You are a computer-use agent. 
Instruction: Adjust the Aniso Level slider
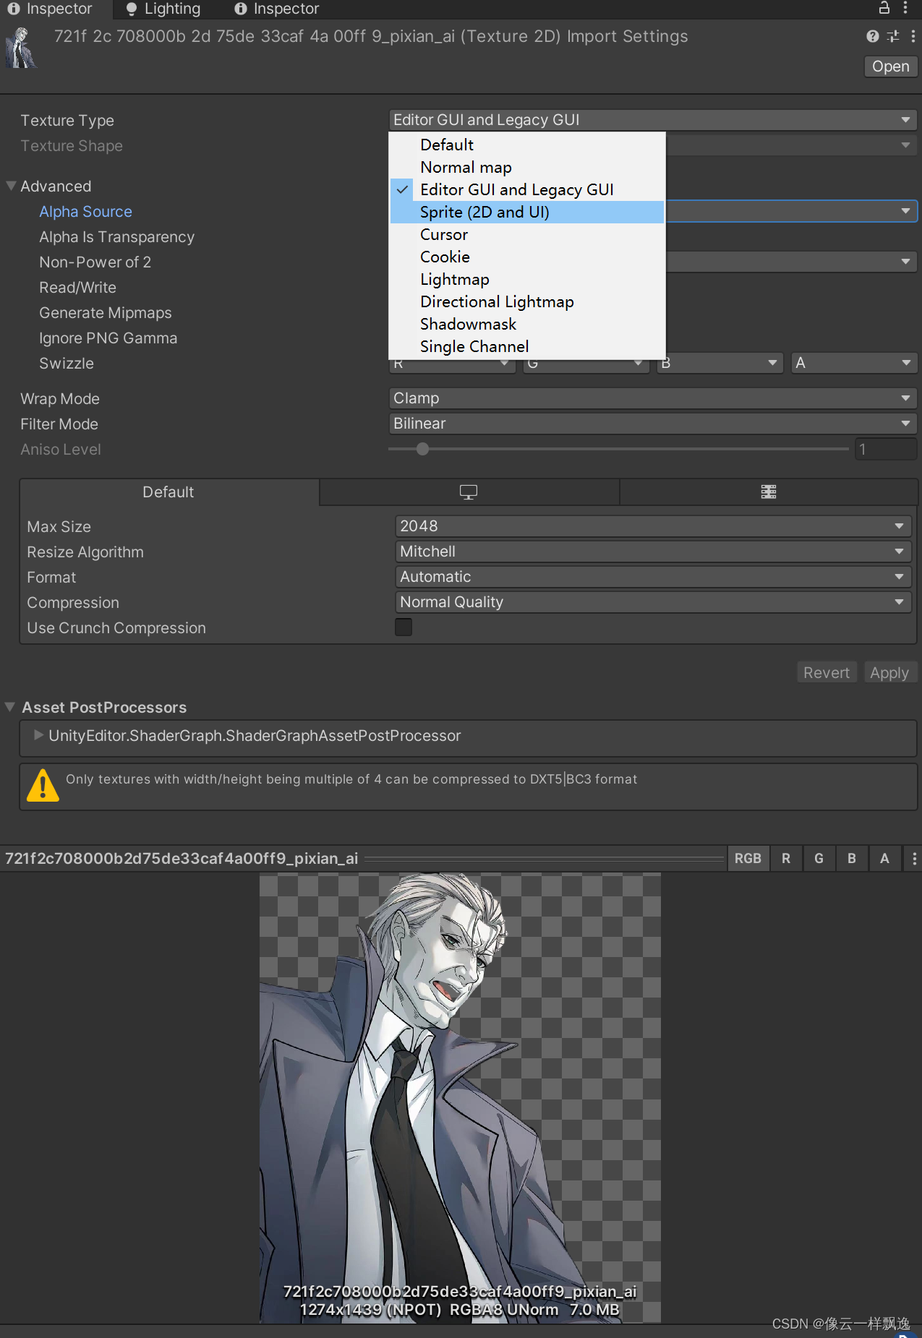618,449
